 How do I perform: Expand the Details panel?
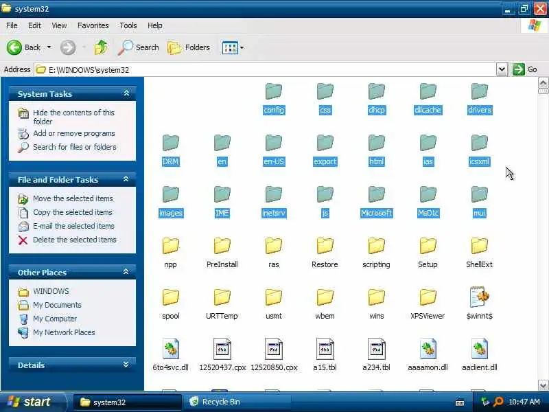point(126,365)
